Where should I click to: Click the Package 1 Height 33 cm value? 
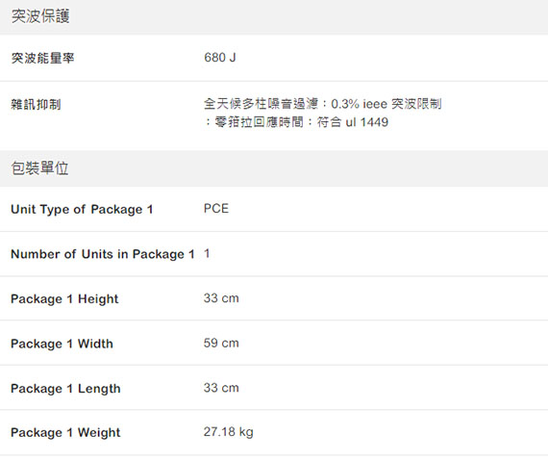[x=221, y=298]
